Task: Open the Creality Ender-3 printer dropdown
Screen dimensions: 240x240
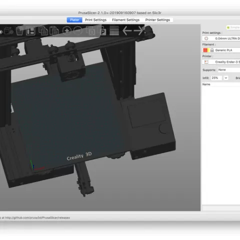Action: coord(221,62)
